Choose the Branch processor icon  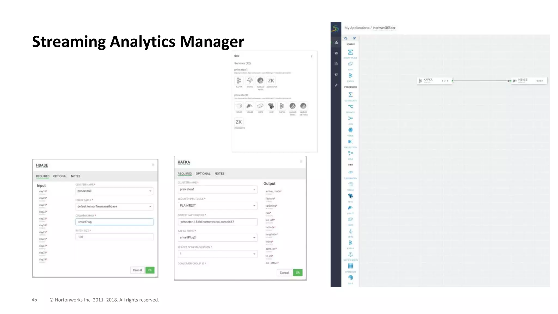click(350, 106)
